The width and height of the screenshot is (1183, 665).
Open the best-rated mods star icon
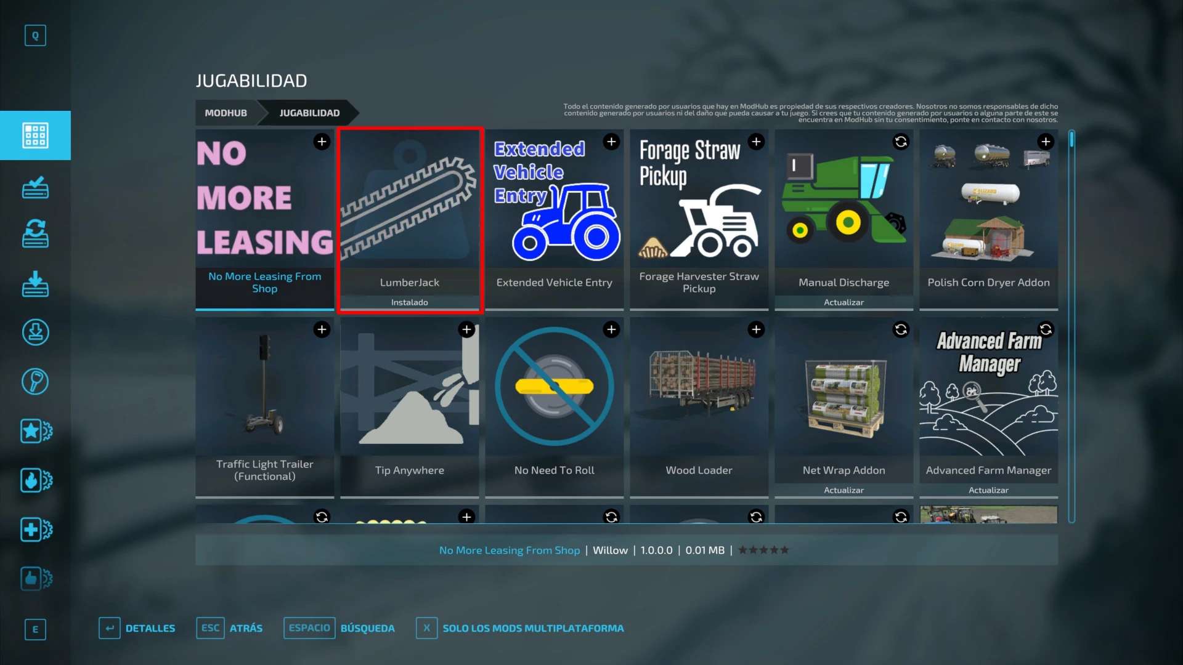click(x=35, y=431)
